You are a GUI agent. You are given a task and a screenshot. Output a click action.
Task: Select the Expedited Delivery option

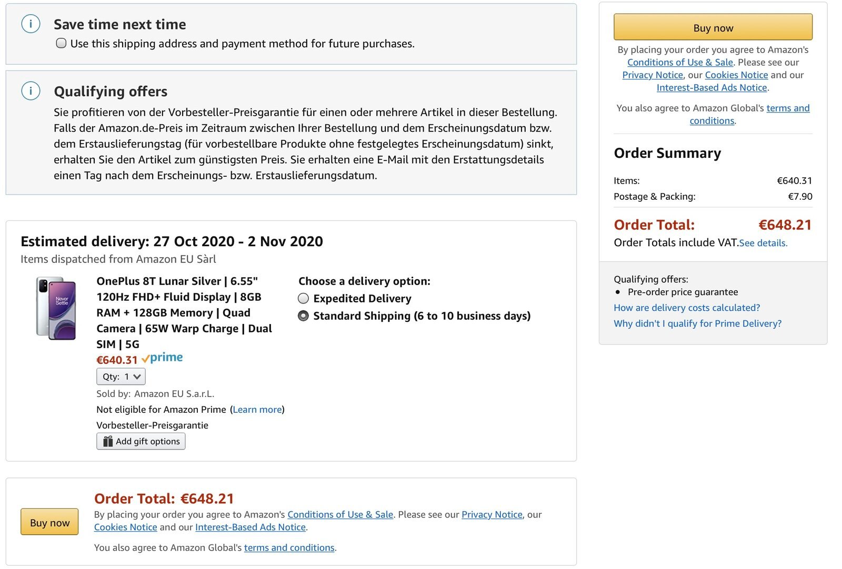click(303, 299)
